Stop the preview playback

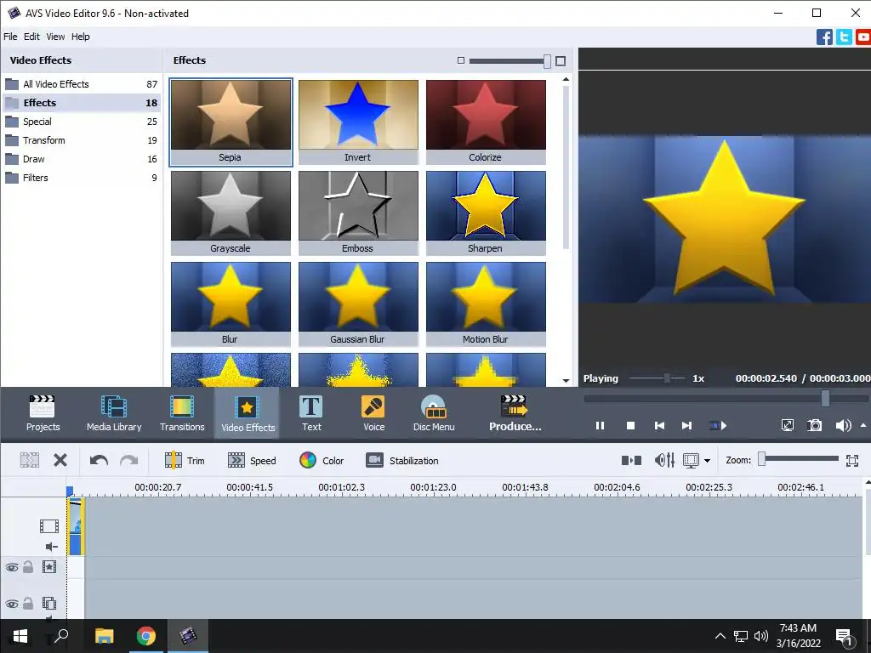click(x=630, y=426)
